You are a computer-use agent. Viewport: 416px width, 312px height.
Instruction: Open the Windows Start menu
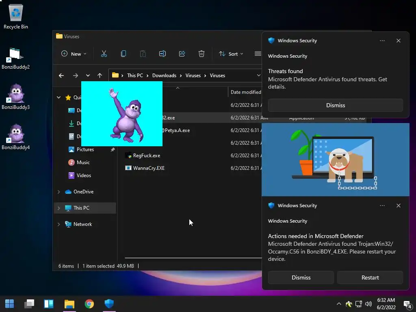(x=10, y=304)
